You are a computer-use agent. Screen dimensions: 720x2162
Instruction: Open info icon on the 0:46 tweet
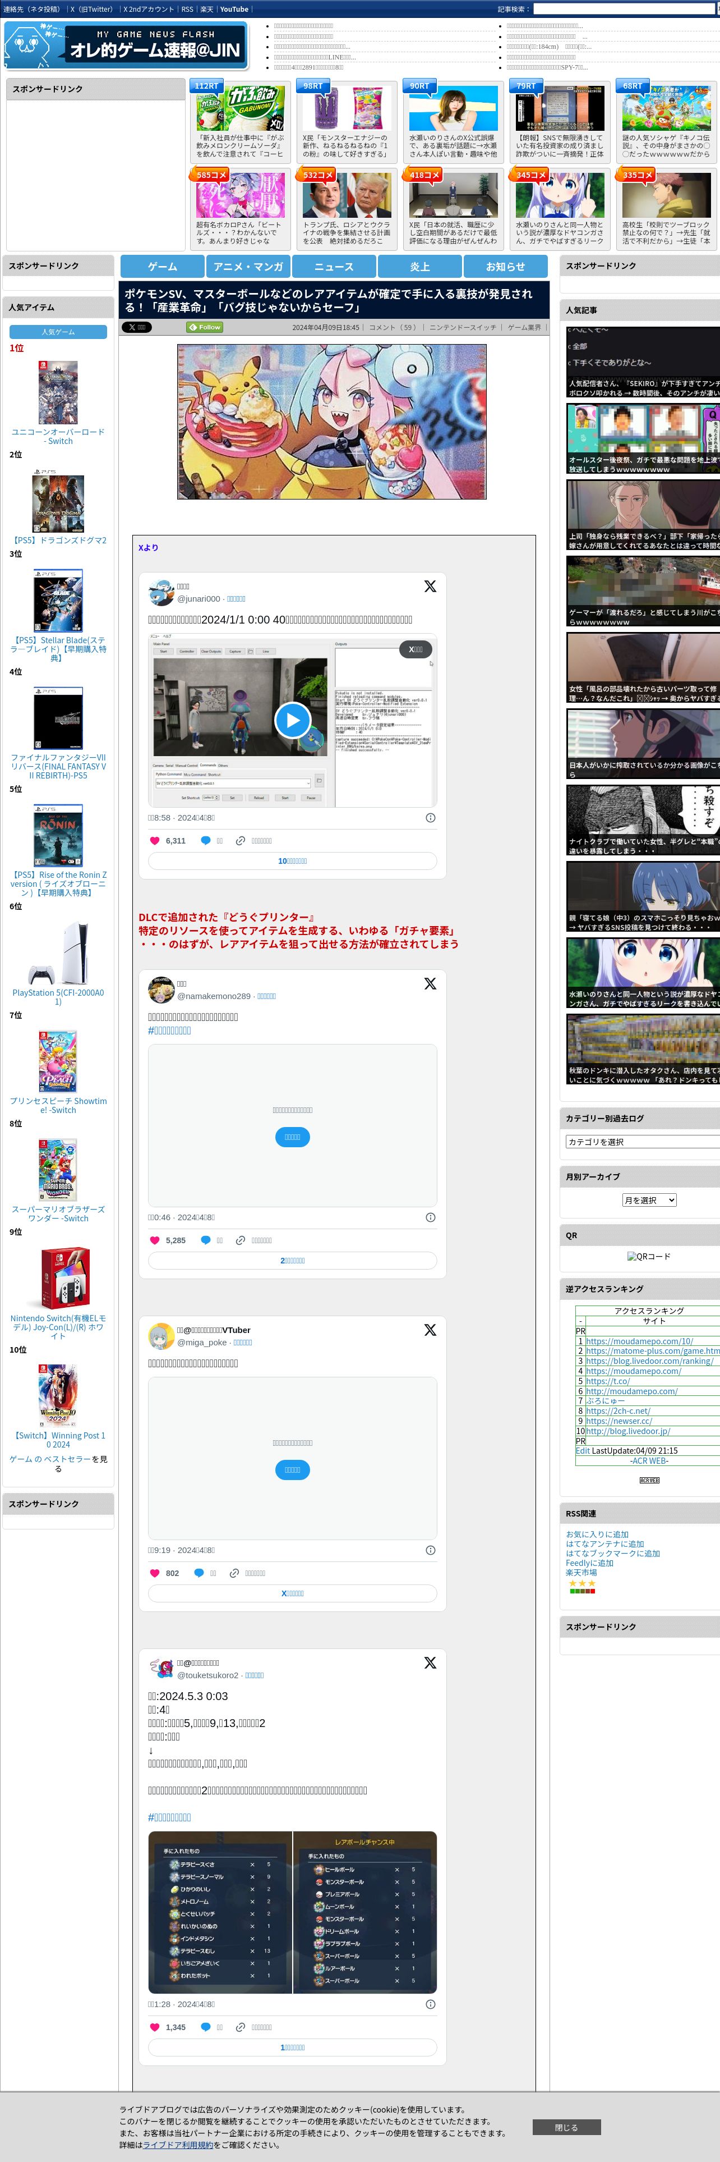click(x=430, y=1217)
